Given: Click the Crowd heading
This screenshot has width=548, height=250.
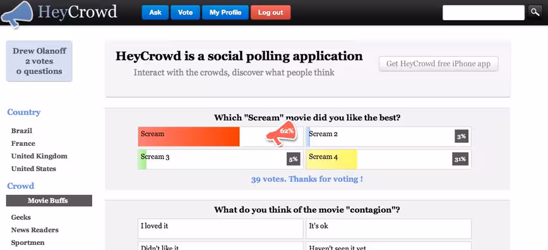Looking at the screenshot, I should pyautogui.click(x=21, y=186).
